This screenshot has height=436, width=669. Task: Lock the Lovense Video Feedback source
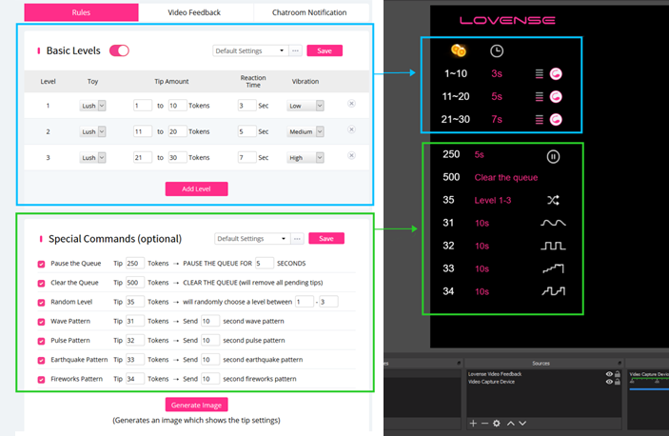618,374
